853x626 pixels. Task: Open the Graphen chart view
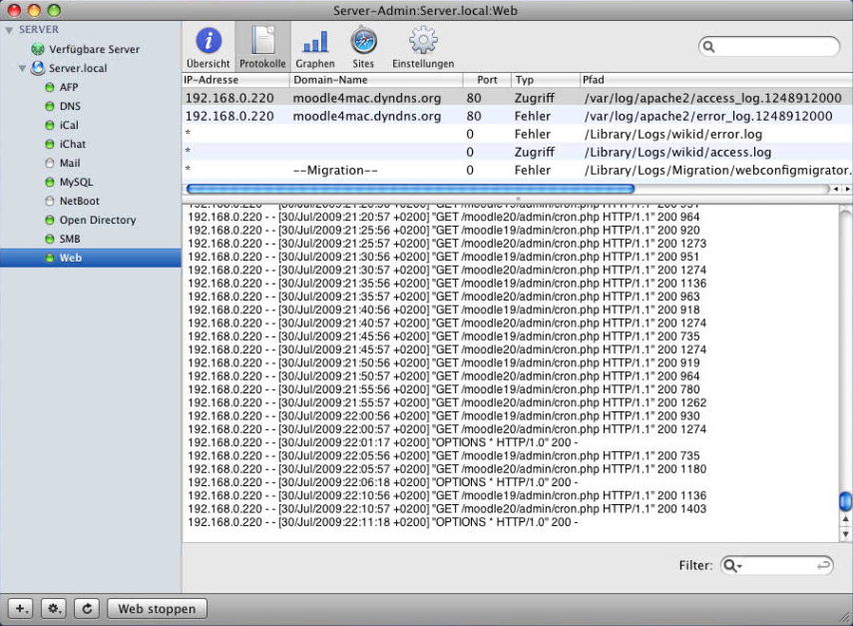315,46
